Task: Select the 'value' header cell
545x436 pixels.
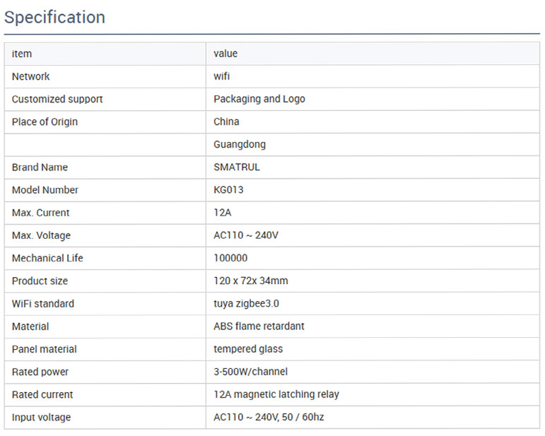Action: 225,54
